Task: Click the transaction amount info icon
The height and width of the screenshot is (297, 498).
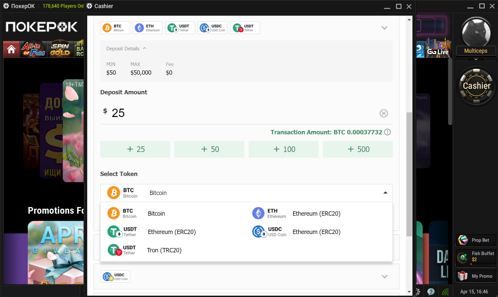Action: (387, 132)
